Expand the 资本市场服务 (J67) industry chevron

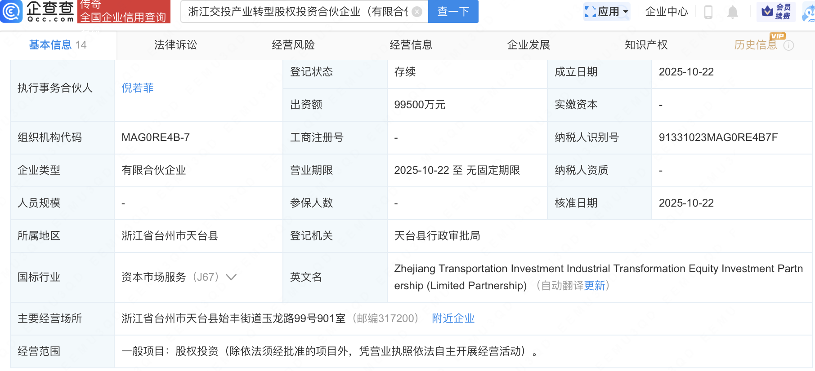(x=231, y=277)
